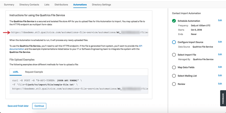Image resolution: width=226 pixels, height=113 pixels.
Task: Switch to Request Example tab
Action: click(x=34, y=72)
